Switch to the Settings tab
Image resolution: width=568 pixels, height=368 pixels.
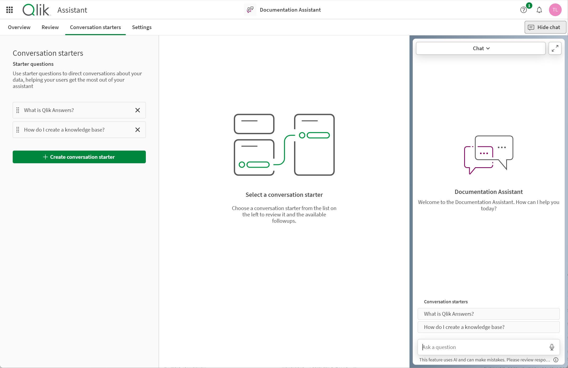(142, 27)
